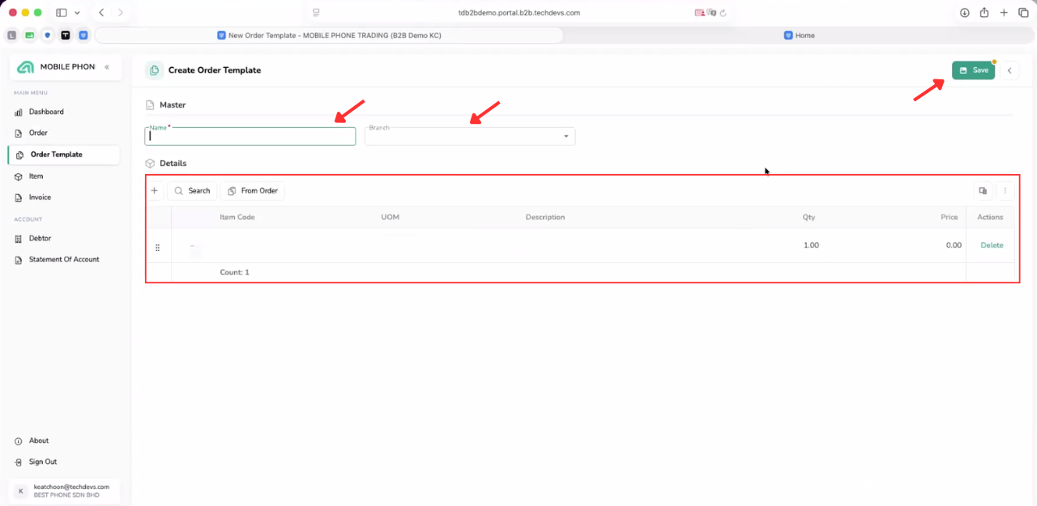Open the Branch dropdown
The height and width of the screenshot is (506, 1037).
470,137
